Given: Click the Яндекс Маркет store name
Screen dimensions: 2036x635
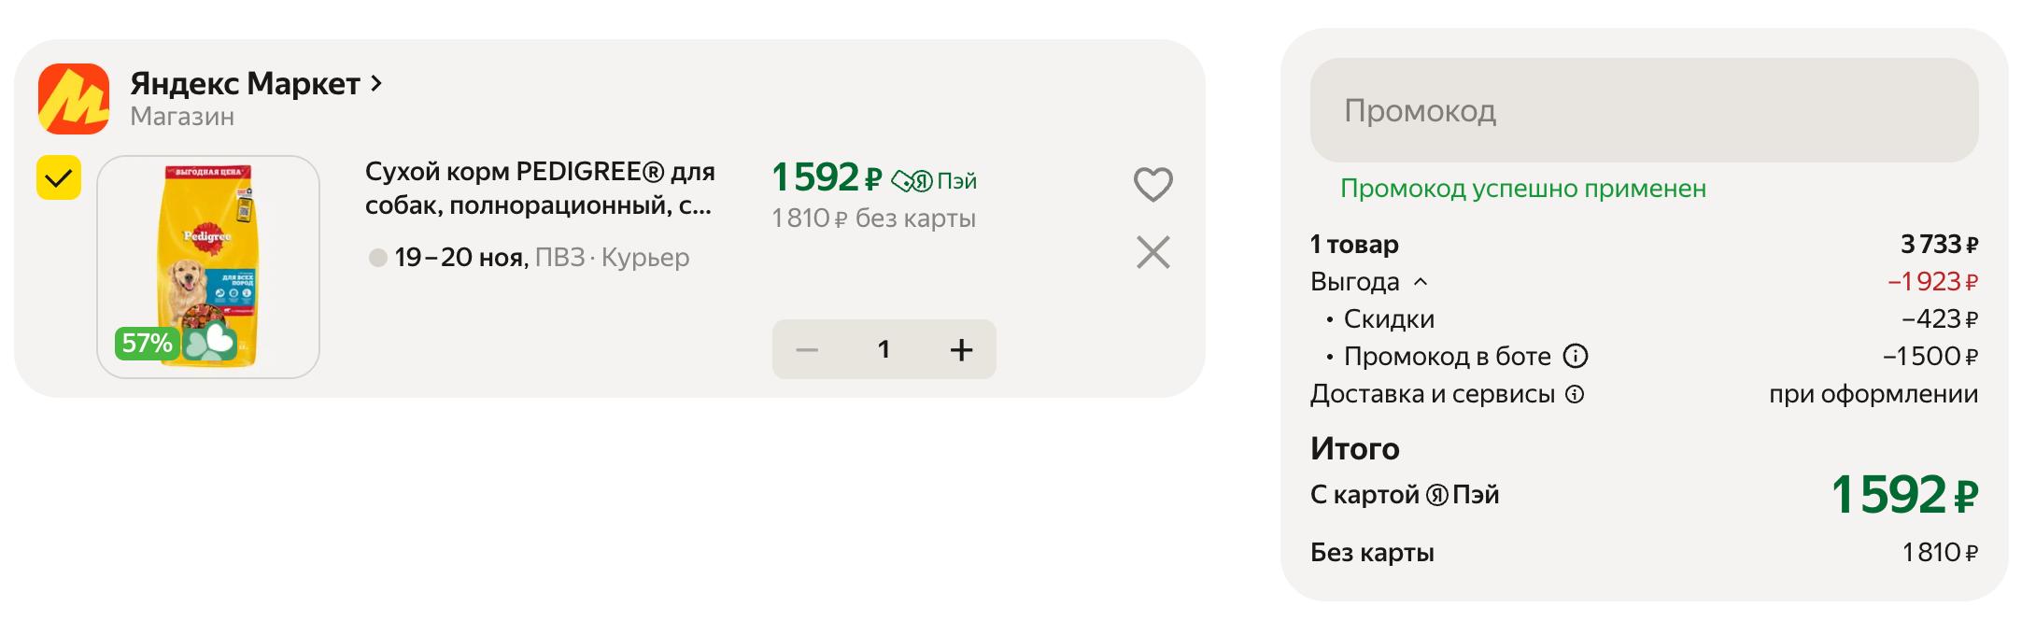Looking at the screenshot, I should pos(245,83).
